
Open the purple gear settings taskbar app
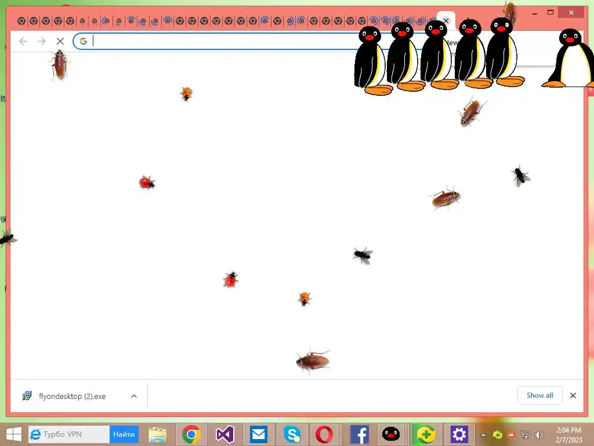[x=459, y=434]
